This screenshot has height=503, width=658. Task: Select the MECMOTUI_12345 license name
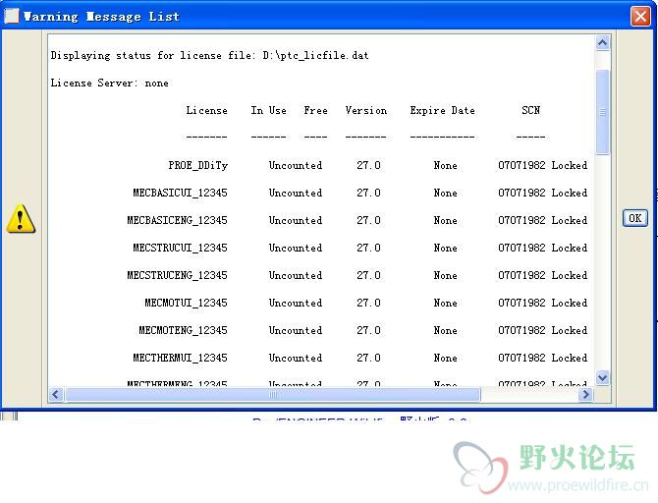point(186,303)
